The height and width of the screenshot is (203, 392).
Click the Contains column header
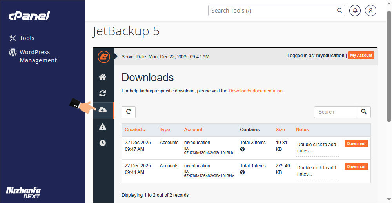tap(250, 130)
